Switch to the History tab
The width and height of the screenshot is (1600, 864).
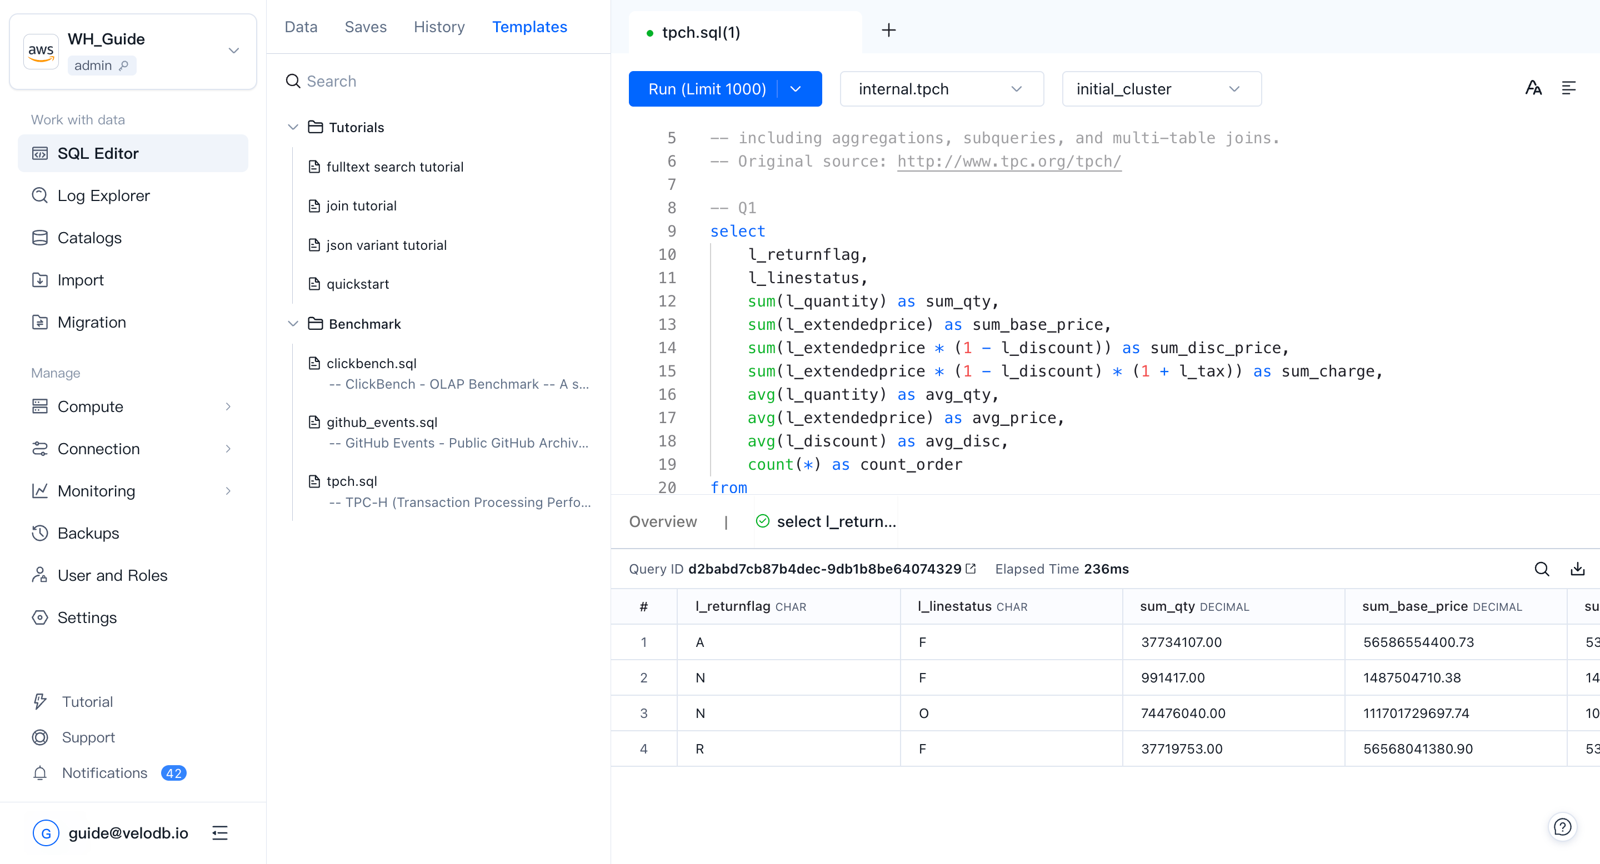coord(438,27)
